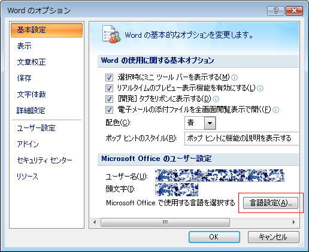
Task: Toggle 選択時にミニ ツール バーを表示する checkbox
Action: pyautogui.click(x=109, y=77)
